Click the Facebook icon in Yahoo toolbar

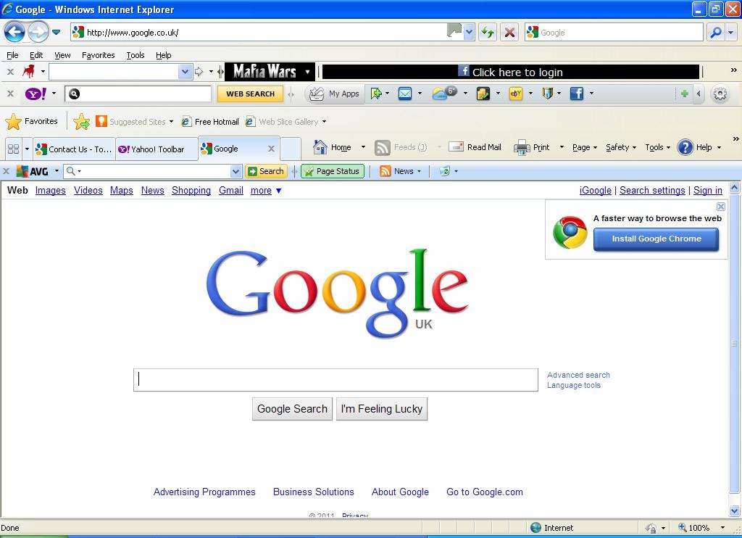[577, 94]
